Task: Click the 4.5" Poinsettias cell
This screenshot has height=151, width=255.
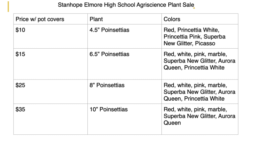Action: coord(109,30)
